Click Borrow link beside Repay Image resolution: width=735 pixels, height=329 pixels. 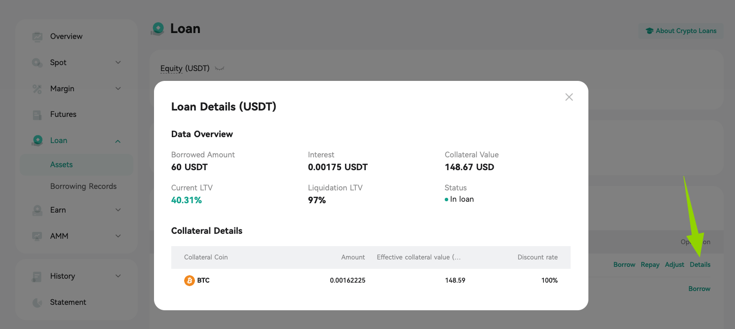624,265
